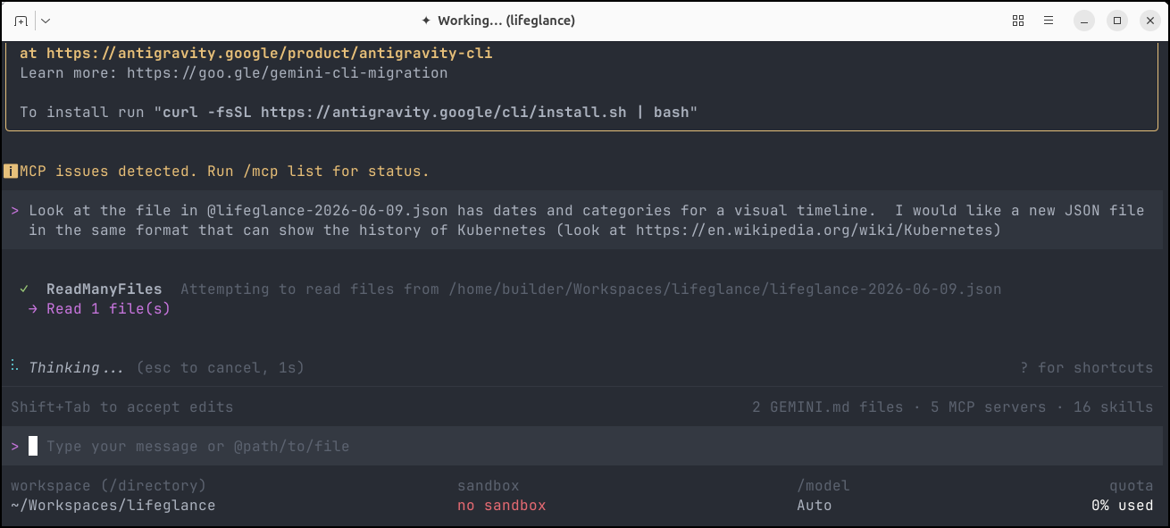Image resolution: width=1170 pixels, height=528 pixels.
Task: Click the ~/Workspaces/lifeglance workspace path
Action: click(113, 506)
